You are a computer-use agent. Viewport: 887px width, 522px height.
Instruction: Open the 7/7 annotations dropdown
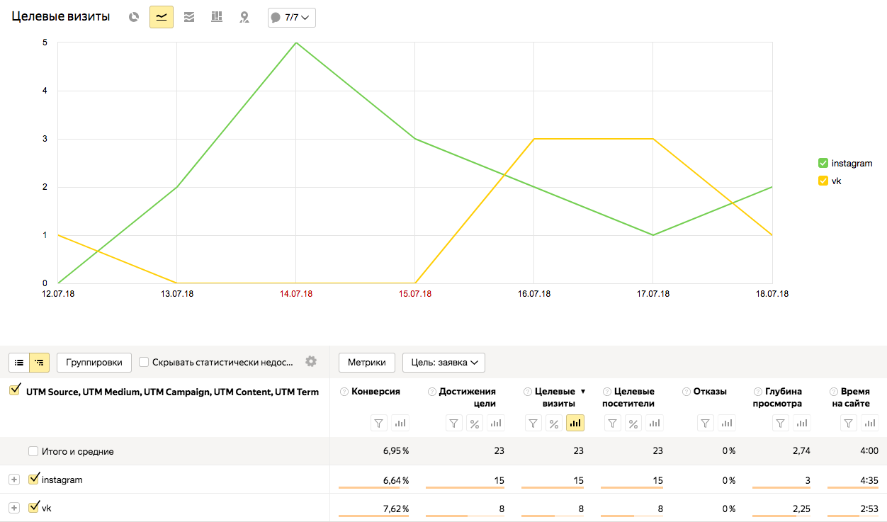[x=291, y=17]
